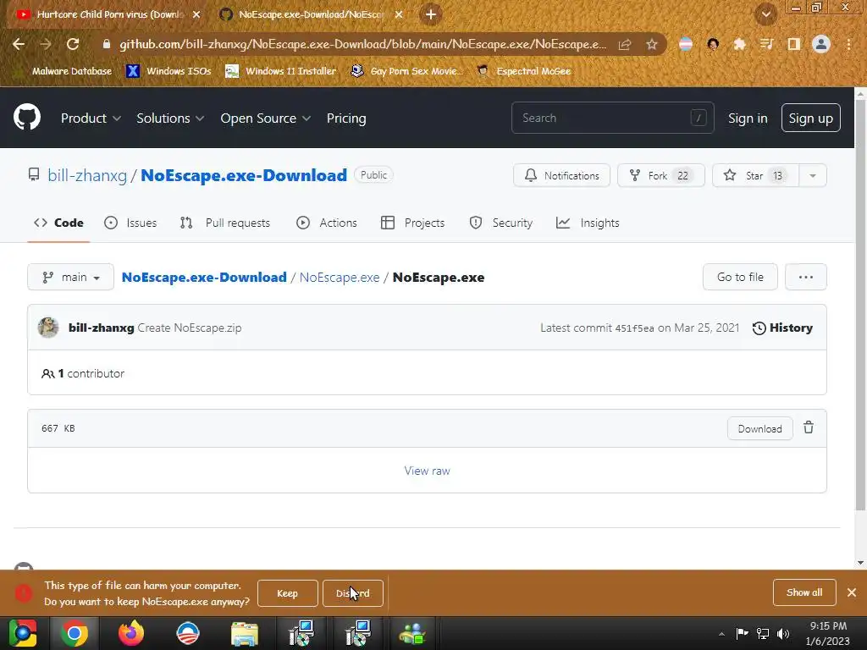The width and height of the screenshot is (867, 650).
Task: Open the media control playlist icon
Action: 766,44
